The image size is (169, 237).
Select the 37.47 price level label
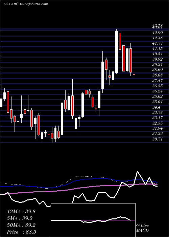[158, 81]
